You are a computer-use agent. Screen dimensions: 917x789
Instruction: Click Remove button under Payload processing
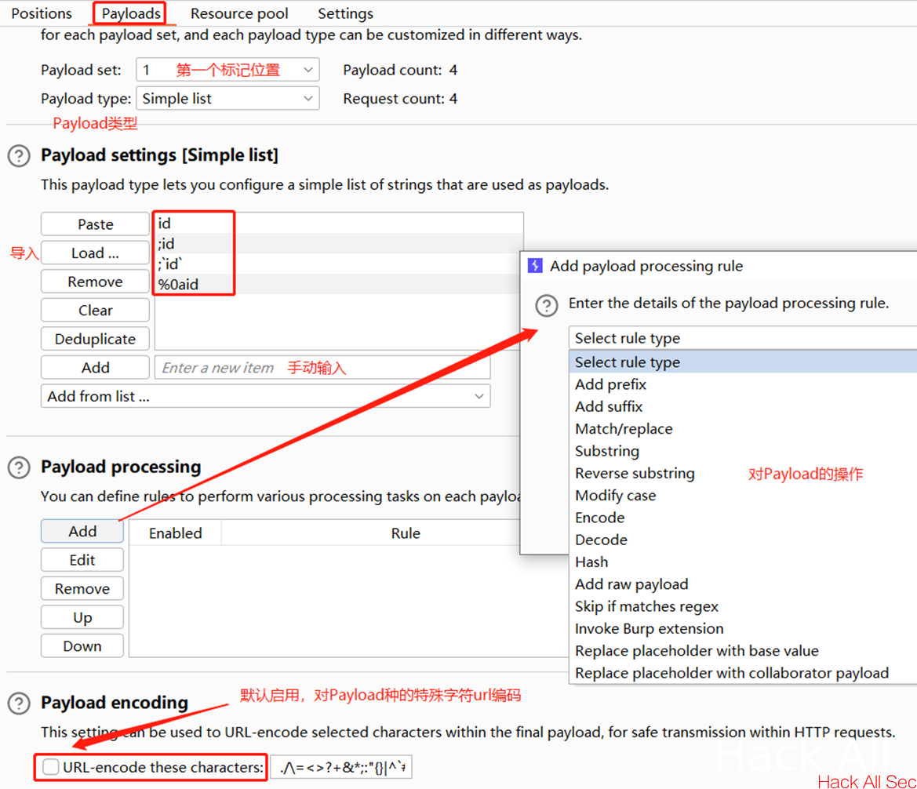(x=82, y=588)
